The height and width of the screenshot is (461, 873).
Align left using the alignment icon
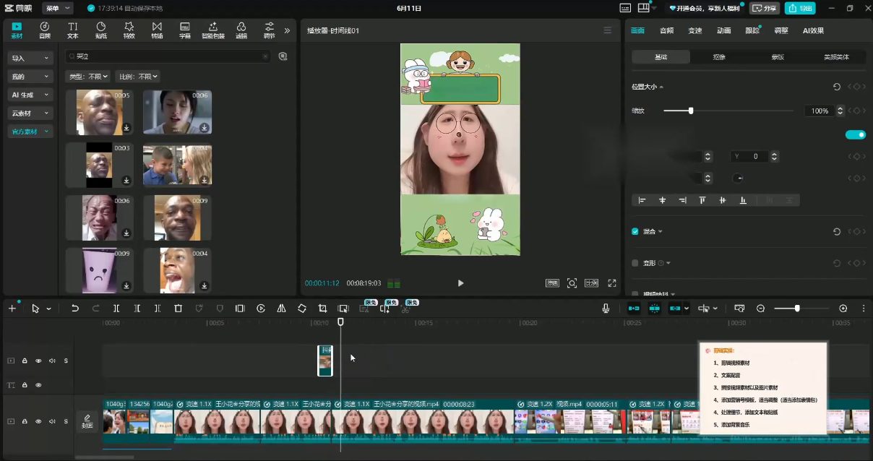point(642,200)
